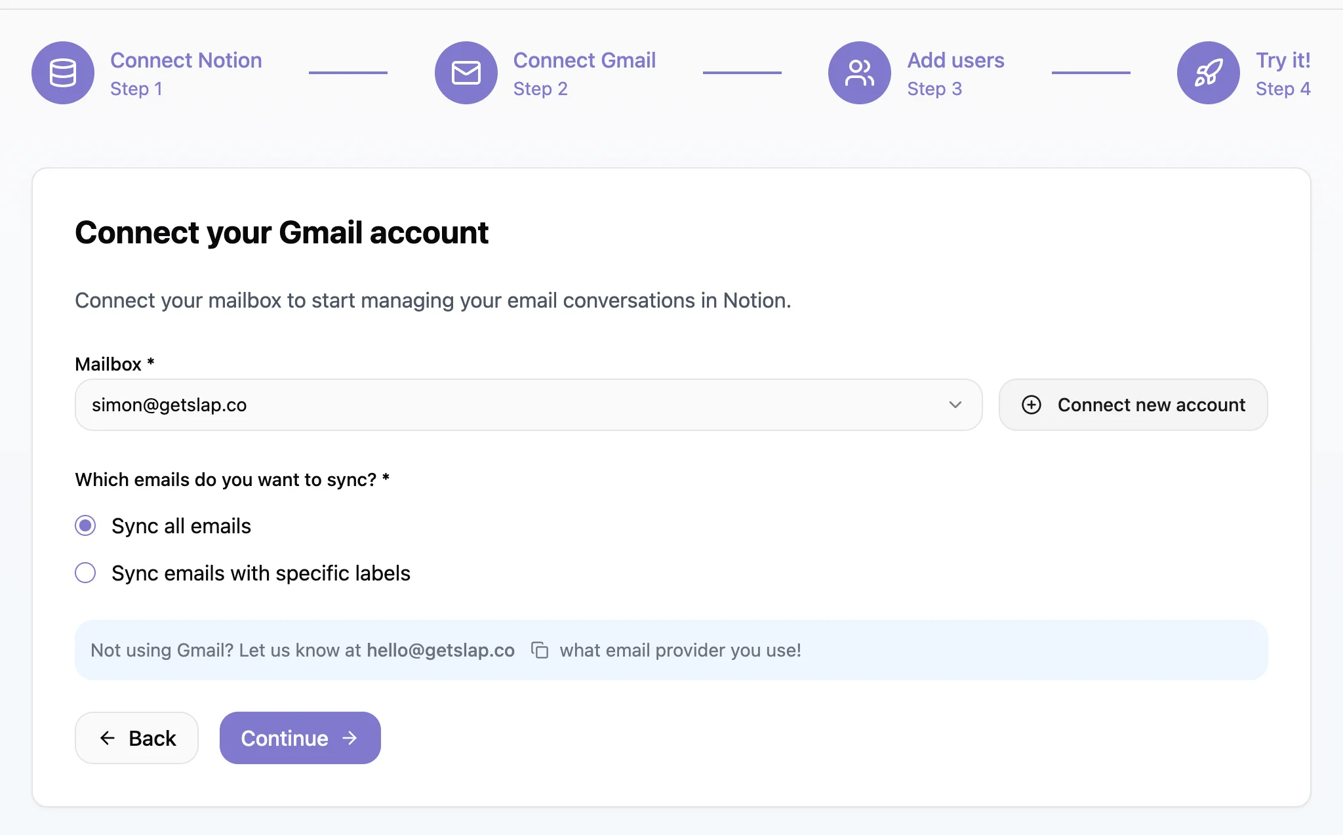Open the Mailbox dropdown chevron
The width and height of the screenshot is (1343, 835).
pos(955,405)
